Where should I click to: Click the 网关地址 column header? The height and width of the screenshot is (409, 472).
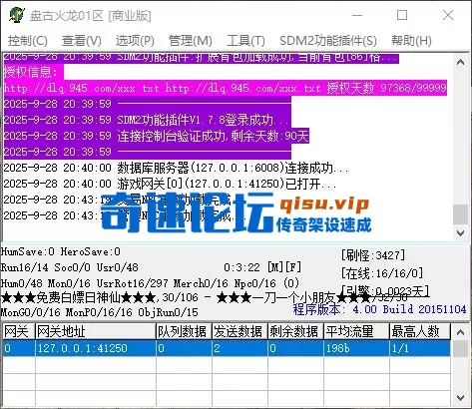96,331
